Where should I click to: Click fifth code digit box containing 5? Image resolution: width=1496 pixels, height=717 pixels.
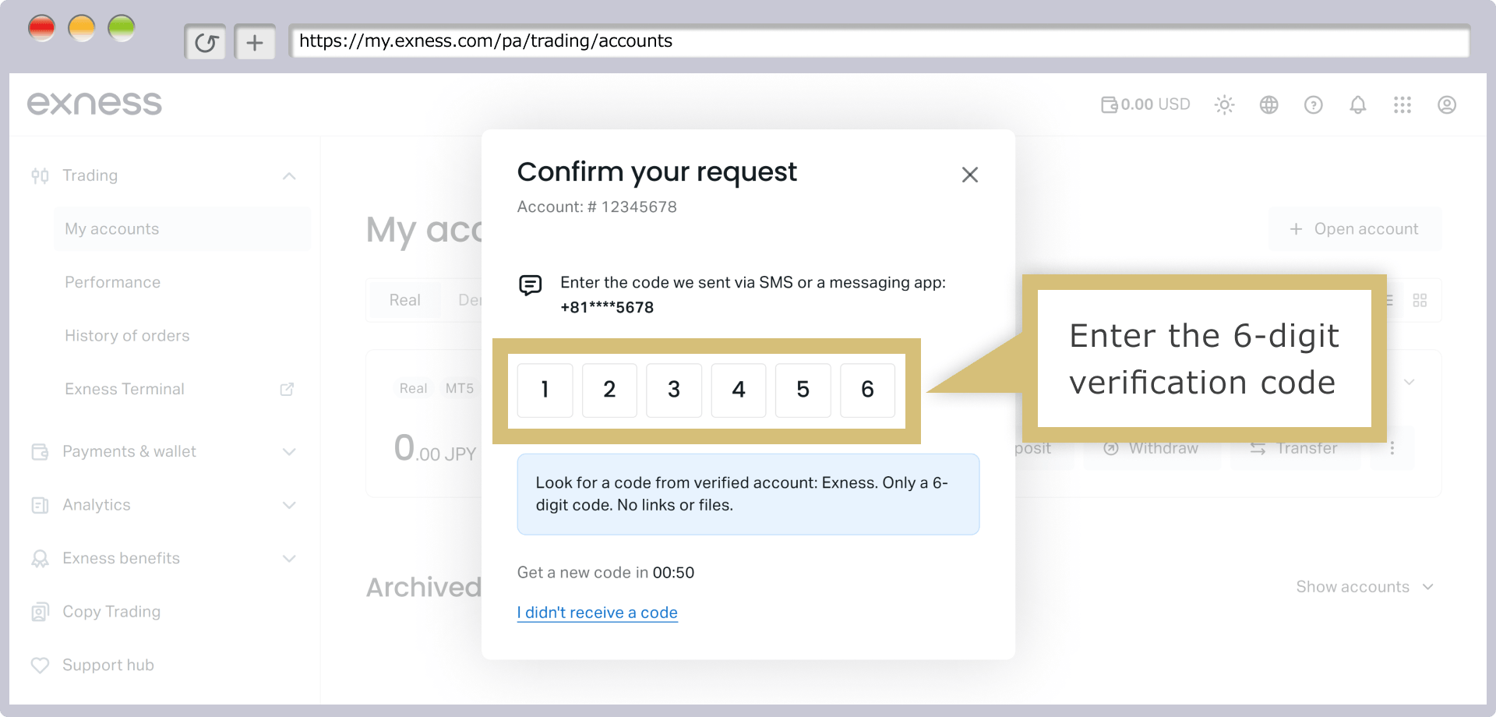click(x=803, y=390)
